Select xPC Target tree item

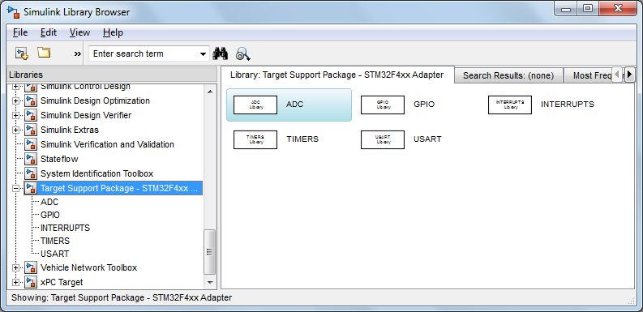point(62,283)
